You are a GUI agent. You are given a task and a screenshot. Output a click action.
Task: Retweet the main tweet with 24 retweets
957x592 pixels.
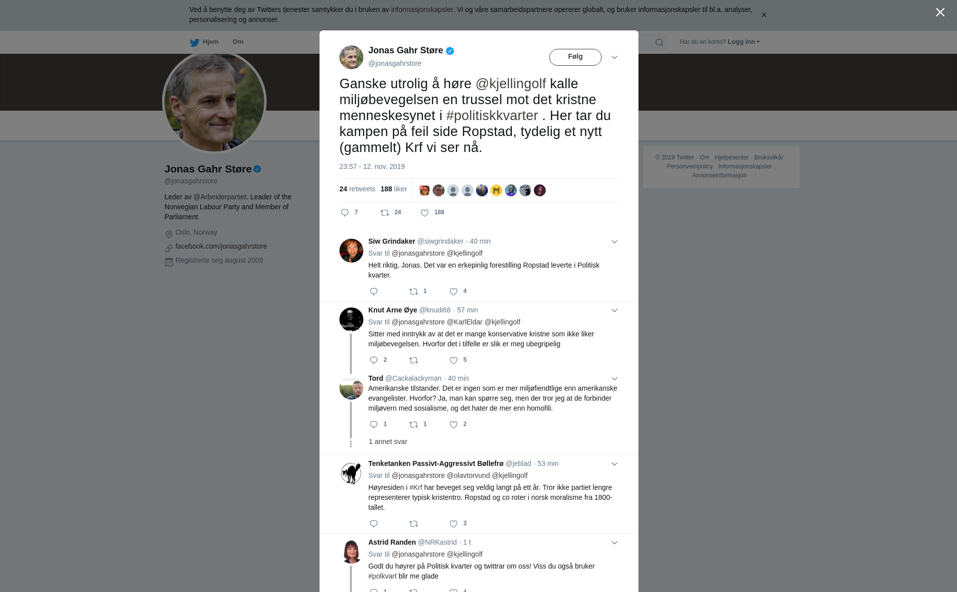pyautogui.click(x=385, y=213)
